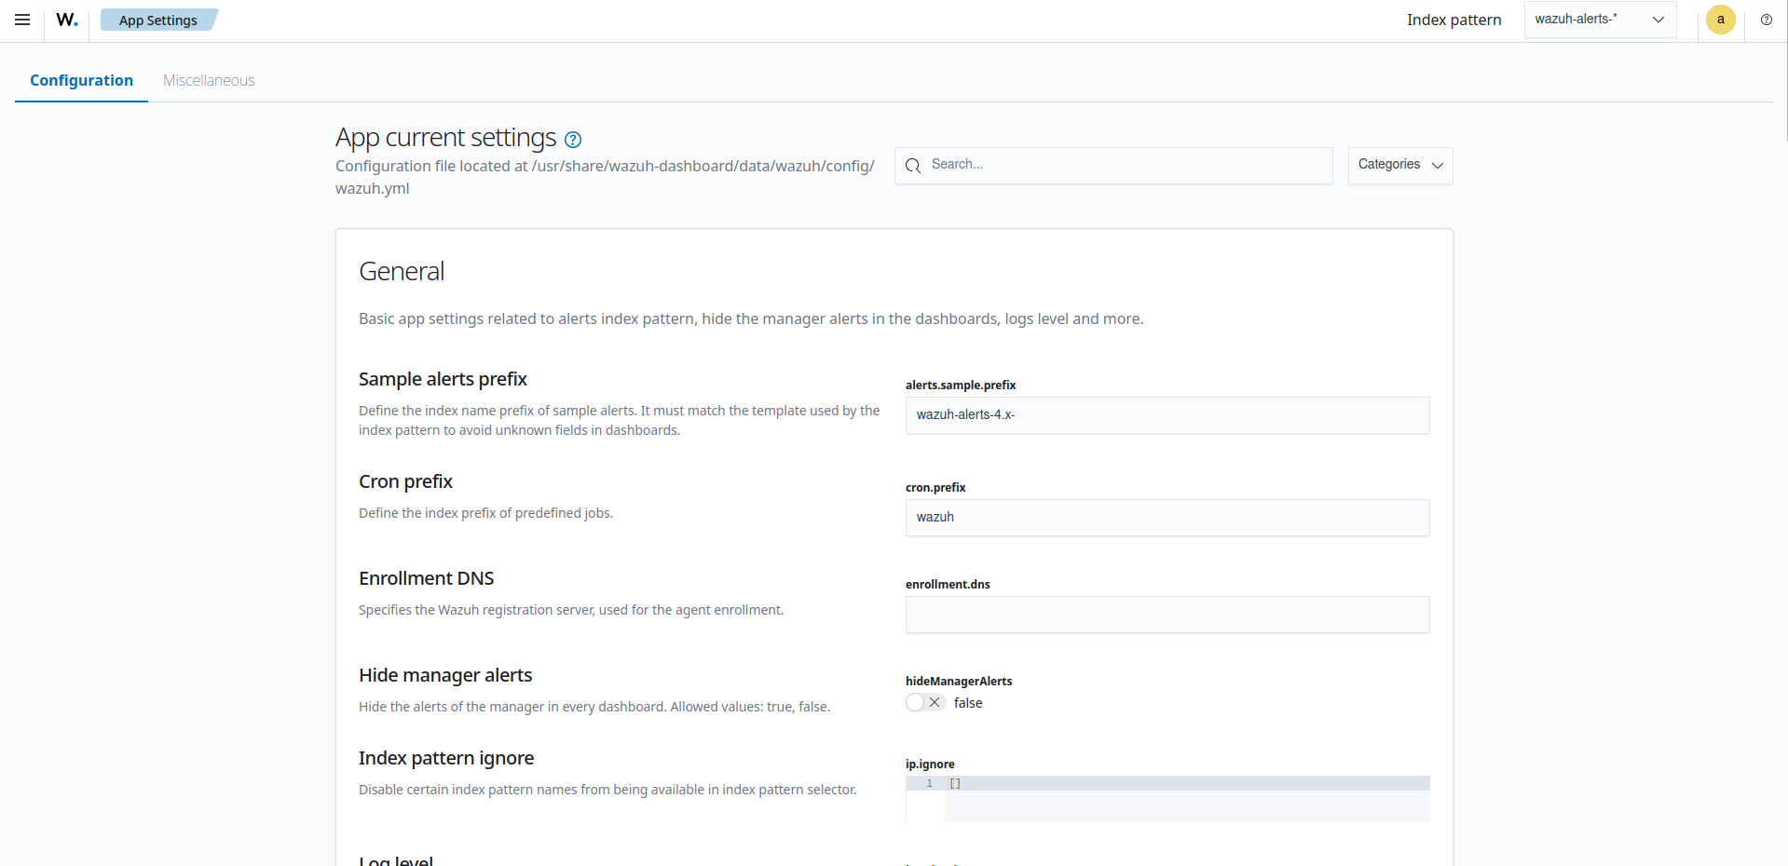The width and height of the screenshot is (1788, 866).
Task: Toggle the hideManagerAlerts switch
Action: [x=925, y=703]
